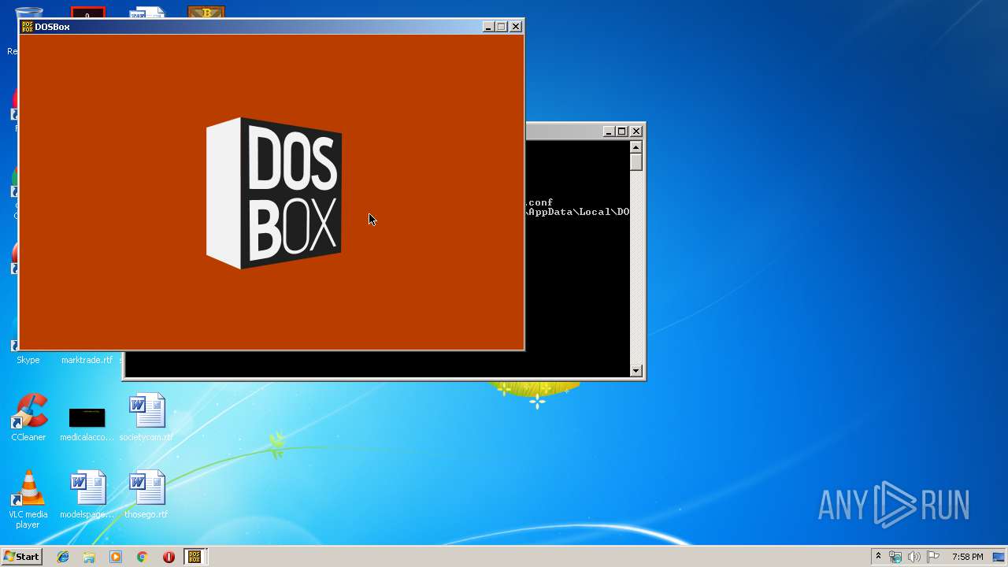Image resolution: width=1008 pixels, height=567 pixels.
Task: Select the CCleaner desktop shortcut
Action: (28, 417)
